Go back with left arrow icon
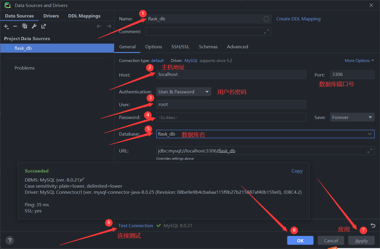The image size is (380, 249). tap(99, 26)
